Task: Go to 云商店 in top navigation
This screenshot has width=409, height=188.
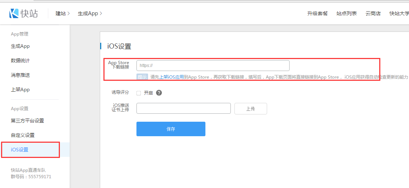Action: (x=373, y=13)
